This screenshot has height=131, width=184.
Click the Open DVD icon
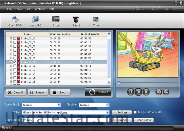[x=15, y=20]
